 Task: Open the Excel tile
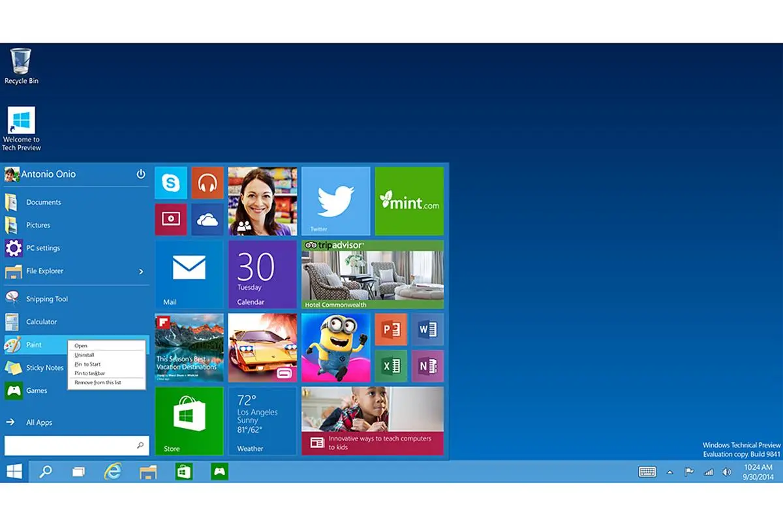point(391,366)
